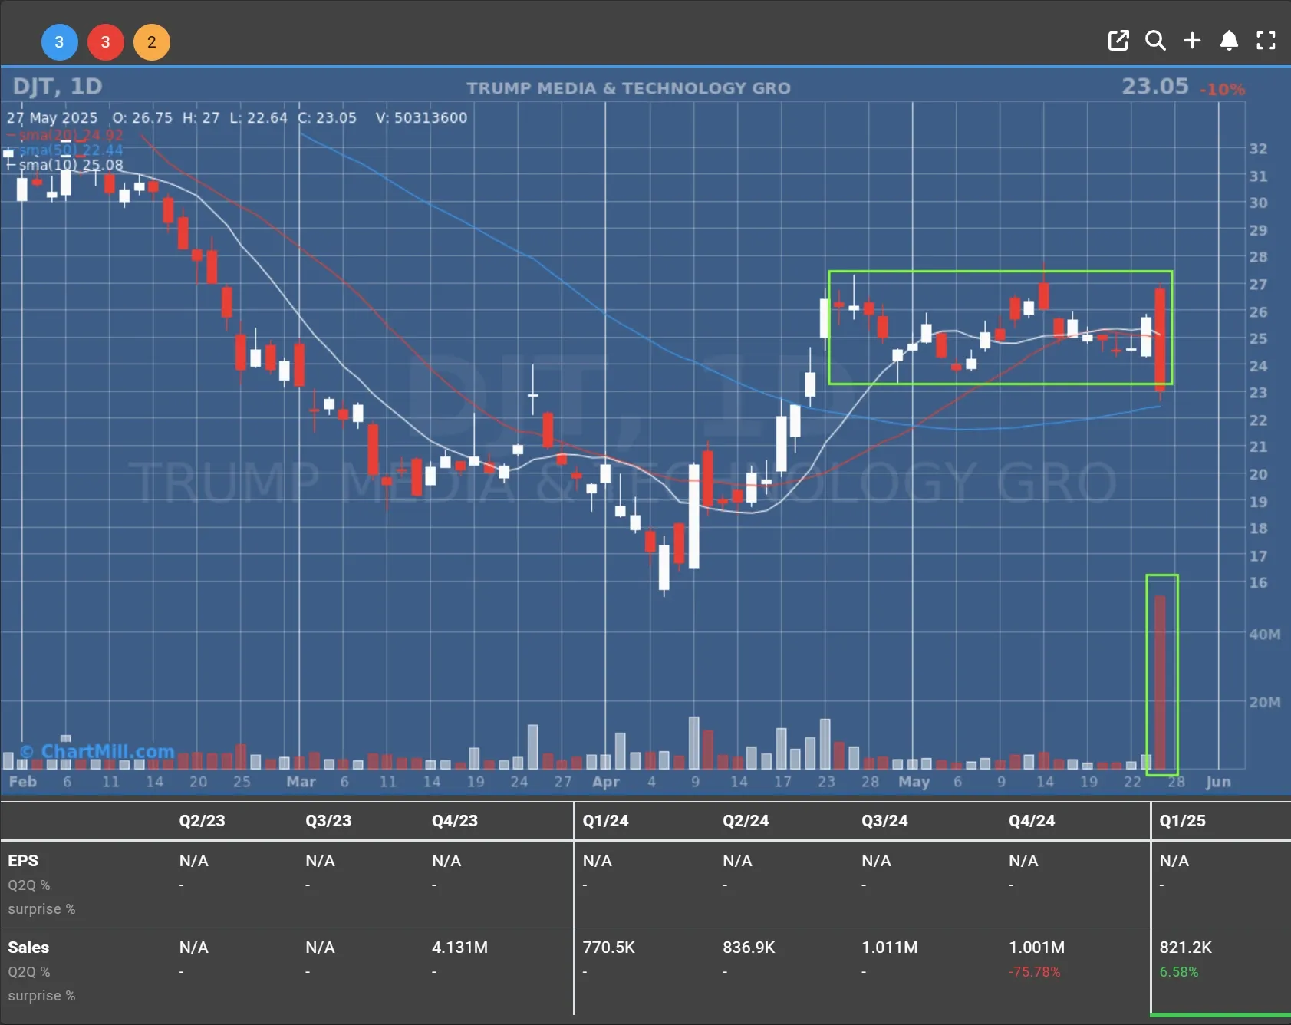
Task: Toggle fullscreen chart icon
Action: pyautogui.click(x=1266, y=41)
